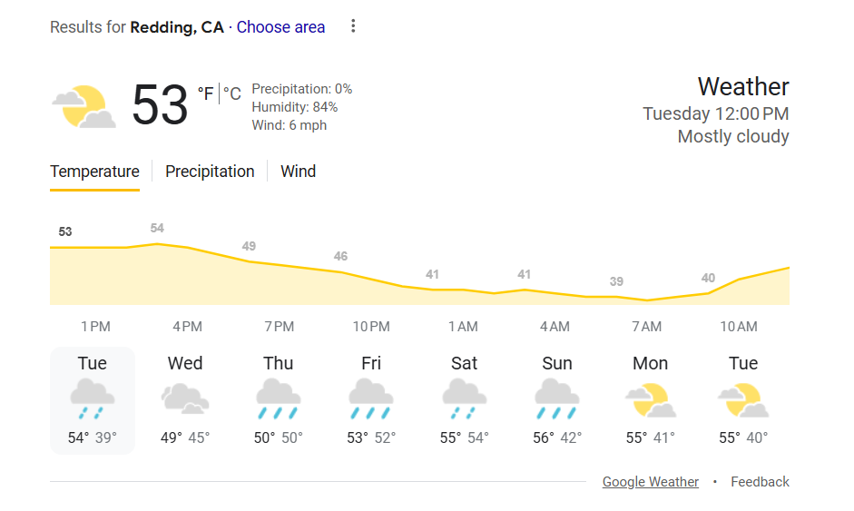Switch temperature unit to Celsius

pyautogui.click(x=232, y=93)
